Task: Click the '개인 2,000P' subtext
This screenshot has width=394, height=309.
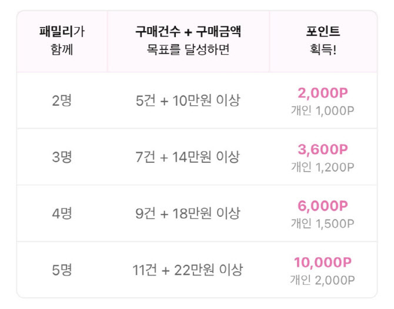Action: coord(323,280)
